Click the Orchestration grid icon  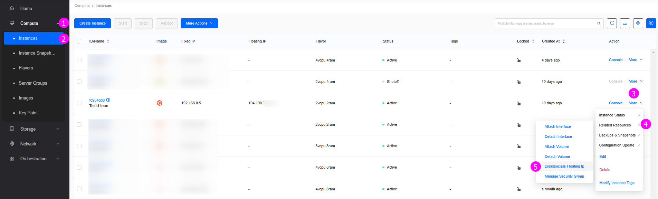12,159
